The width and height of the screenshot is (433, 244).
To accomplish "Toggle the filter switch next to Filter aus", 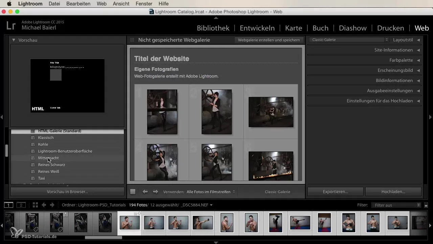I will pyautogui.click(x=426, y=205).
